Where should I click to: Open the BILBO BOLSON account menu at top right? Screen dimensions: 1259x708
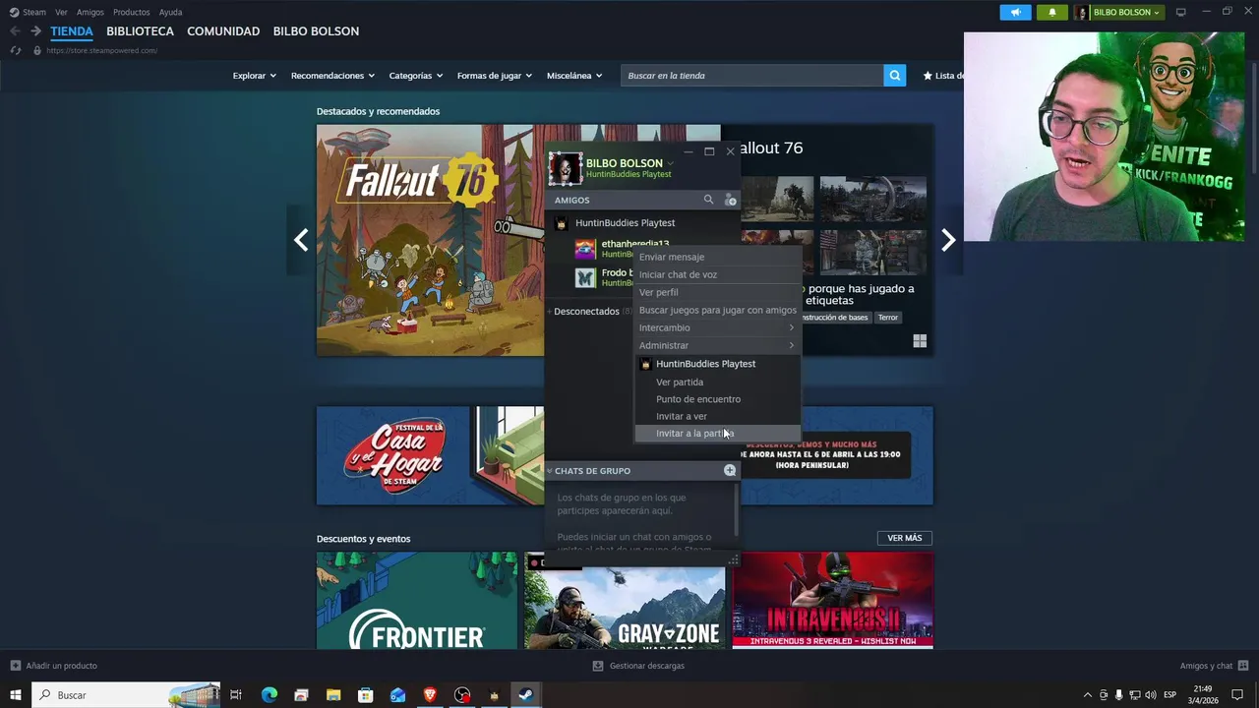tap(1117, 12)
